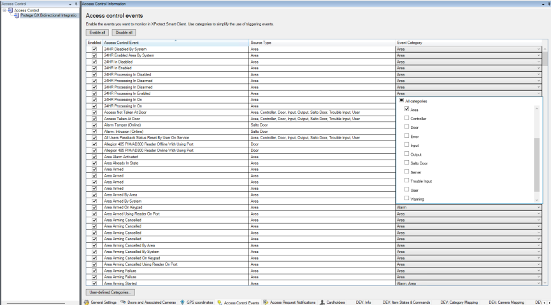
Task: Expand Event Category dropdown for Area Arming Started
Action: (x=538, y=283)
